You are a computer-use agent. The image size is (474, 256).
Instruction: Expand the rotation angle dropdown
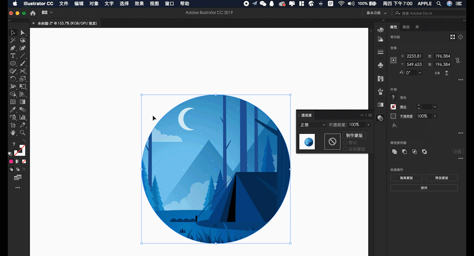coord(419,73)
